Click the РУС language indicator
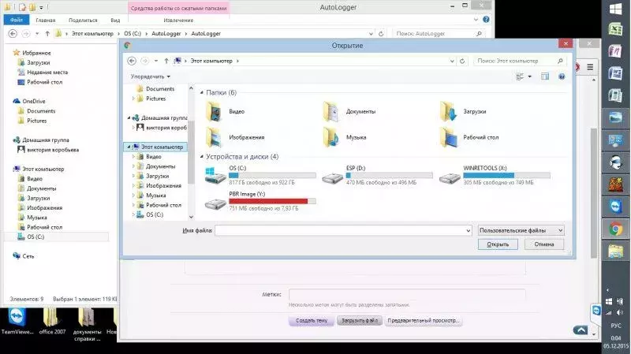This screenshot has width=631, height=354. click(616, 326)
